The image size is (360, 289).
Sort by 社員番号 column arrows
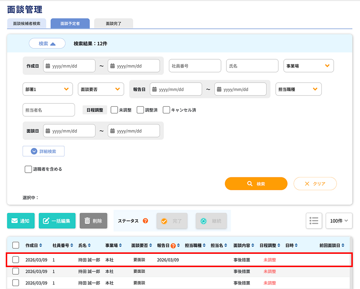point(72,246)
